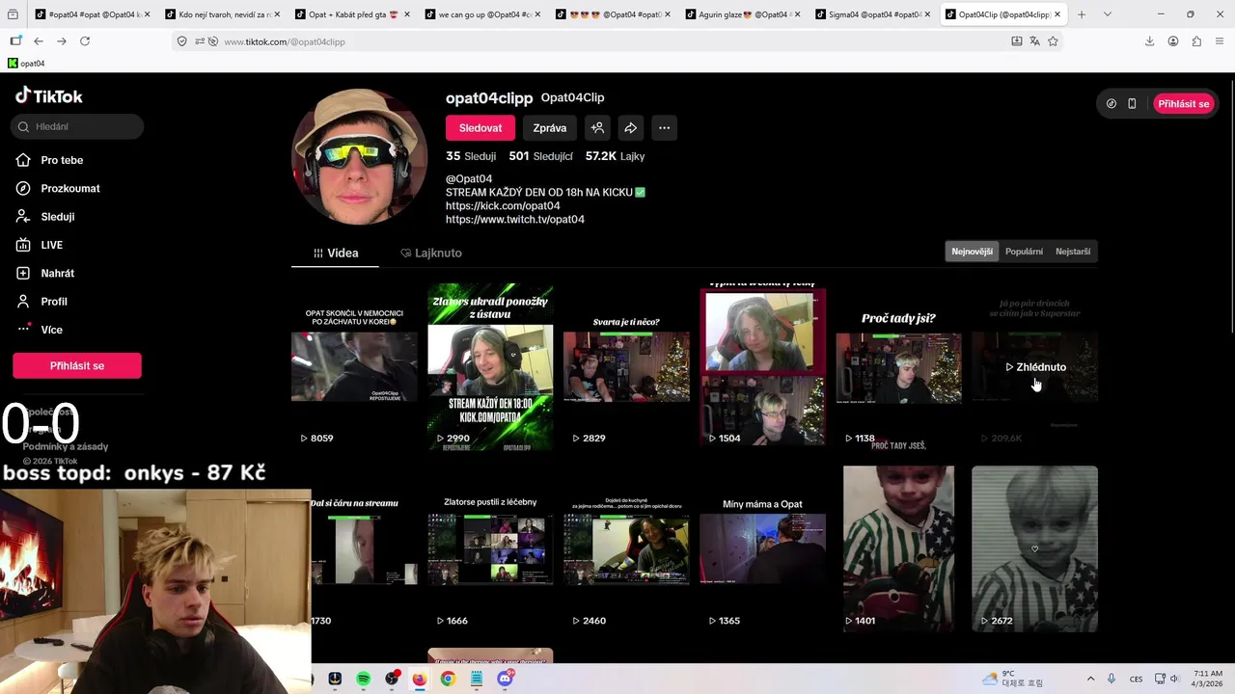Open video with 2460 views
Viewport: 1235px width, 694px height.
(626, 548)
